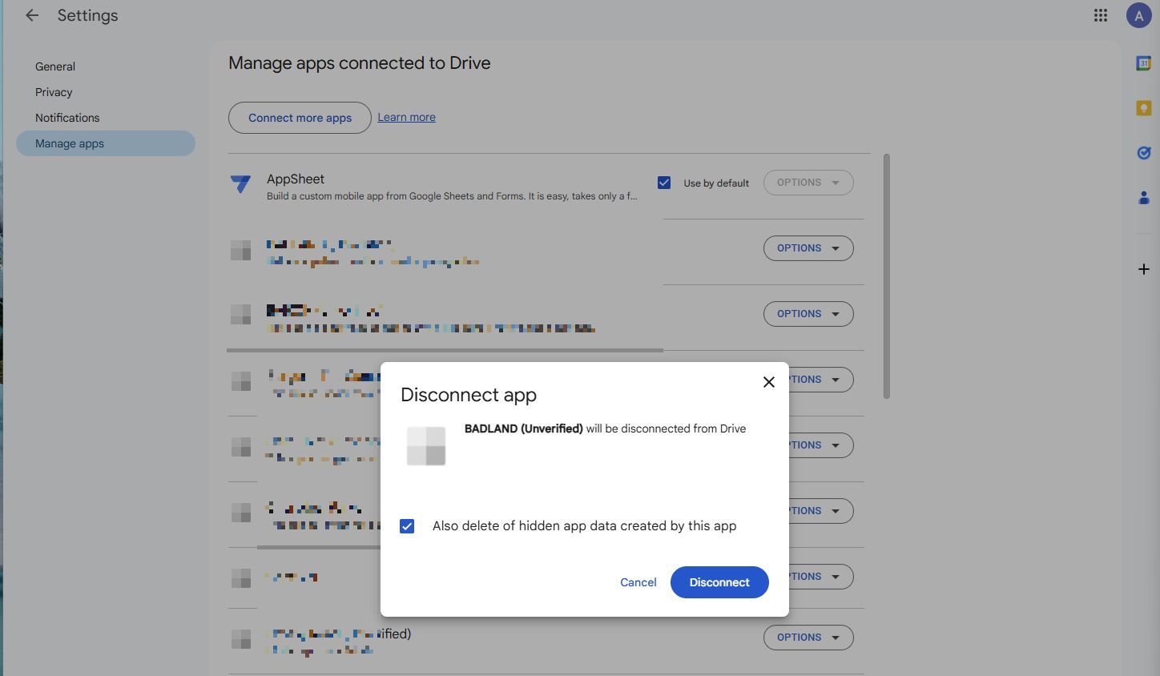Open the Learn more link
The height and width of the screenshot is (676, 1160).
tap(406, 117)
